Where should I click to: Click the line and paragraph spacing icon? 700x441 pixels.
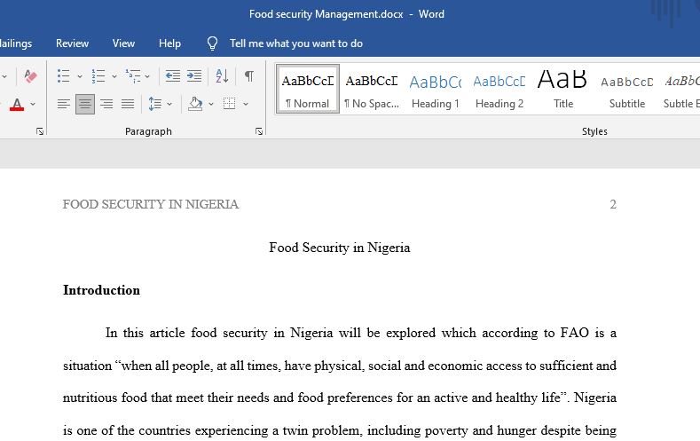[x=155, y=105]
